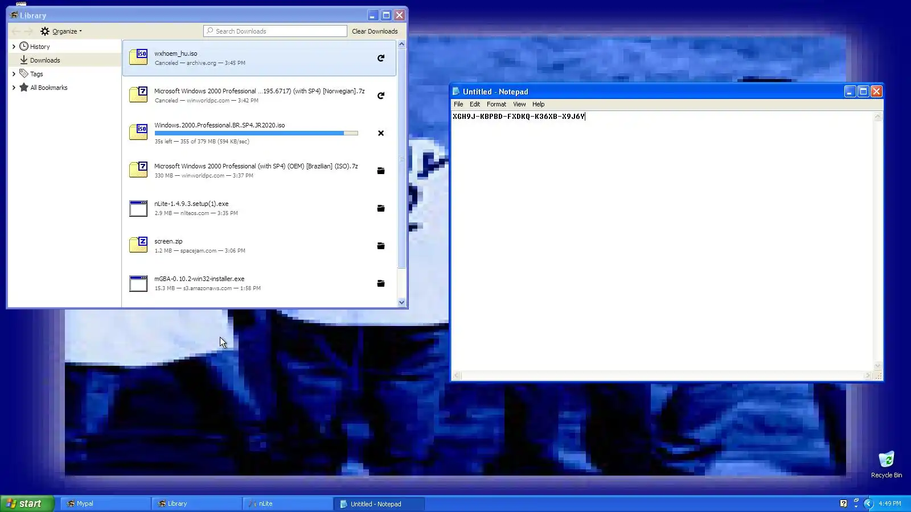Click the Brazilian (ISO).7z archive icon
The width and height of the screenshot is (911, 512).
138,170
